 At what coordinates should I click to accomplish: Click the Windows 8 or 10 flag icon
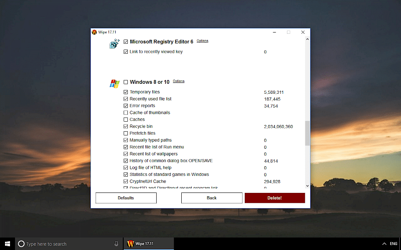pyautogui.click(x=114, y=84)
